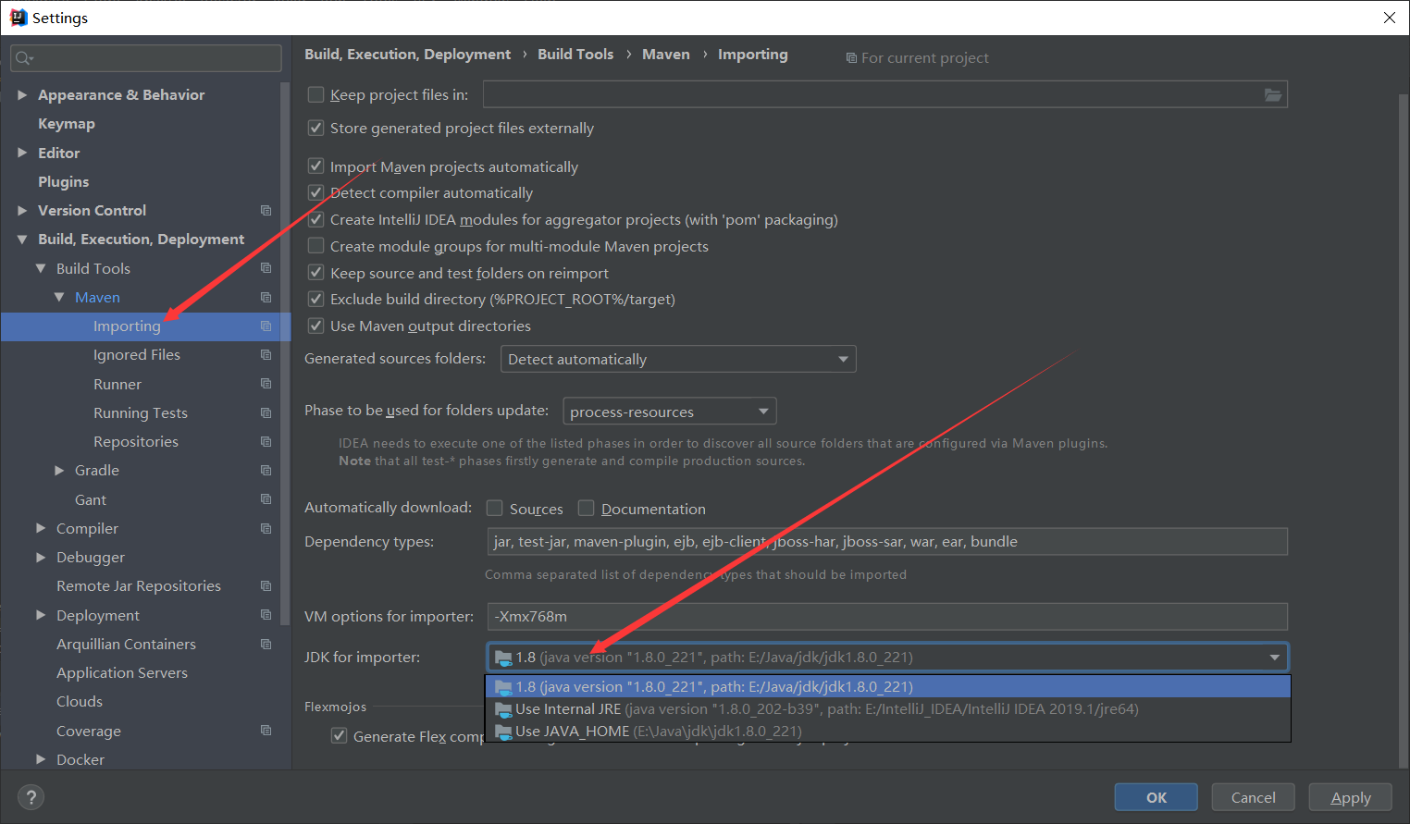The height and width of the screenshot is (824, 1410).
Task: Click into settings search field
Action: pyautogui.click(x=146, y=58)
